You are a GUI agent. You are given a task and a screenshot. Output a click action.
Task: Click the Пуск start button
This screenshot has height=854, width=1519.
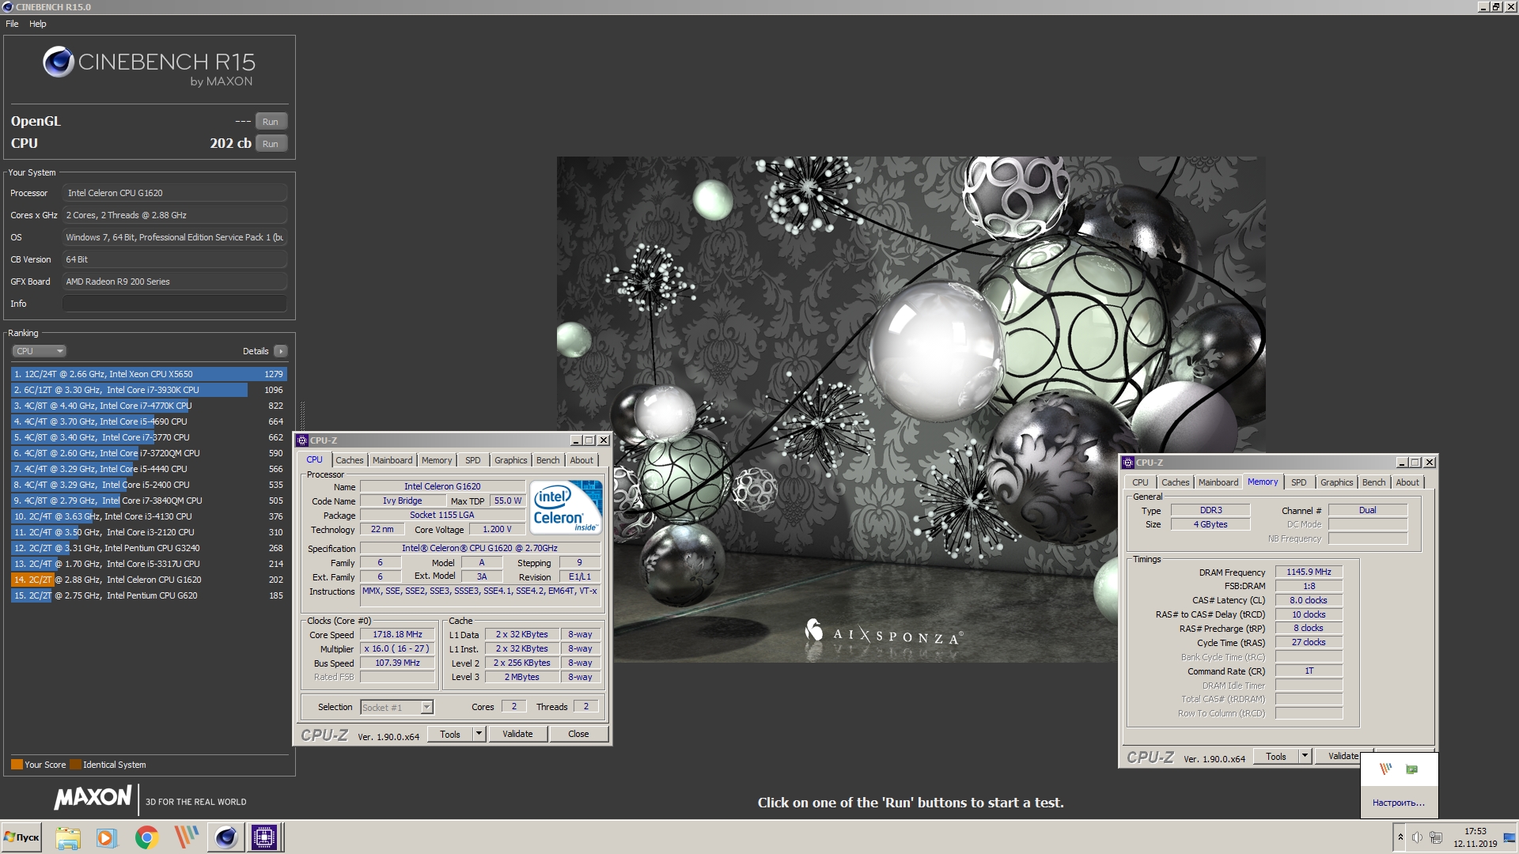(x=21, y=837)
